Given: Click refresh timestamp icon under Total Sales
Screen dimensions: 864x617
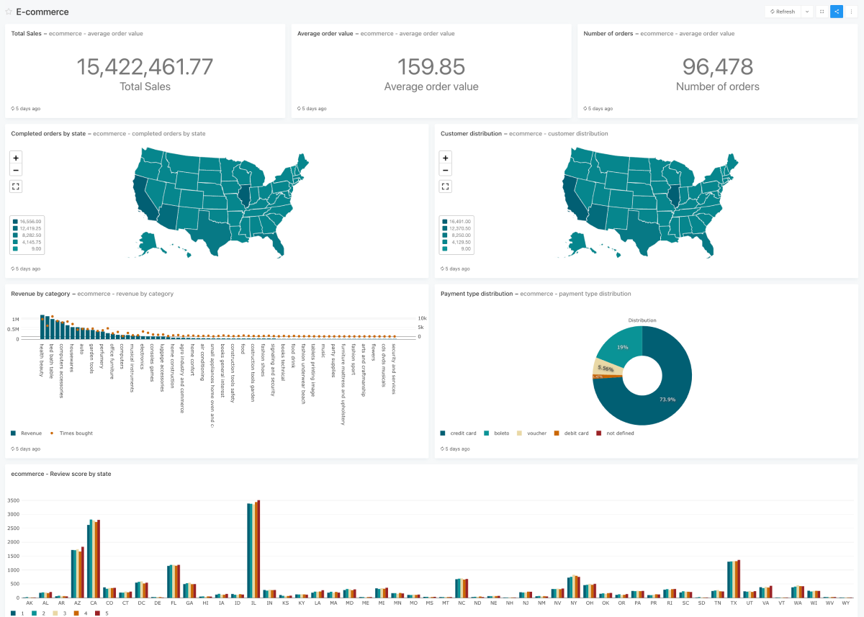Looking at the screenshot, I should click(13, 109).
